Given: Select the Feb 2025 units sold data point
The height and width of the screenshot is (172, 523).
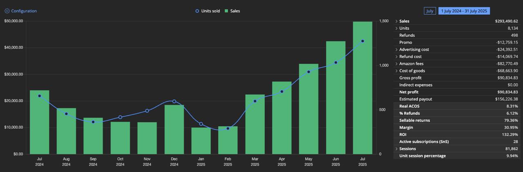Looking at the screenshot, I should coord(228,128).
